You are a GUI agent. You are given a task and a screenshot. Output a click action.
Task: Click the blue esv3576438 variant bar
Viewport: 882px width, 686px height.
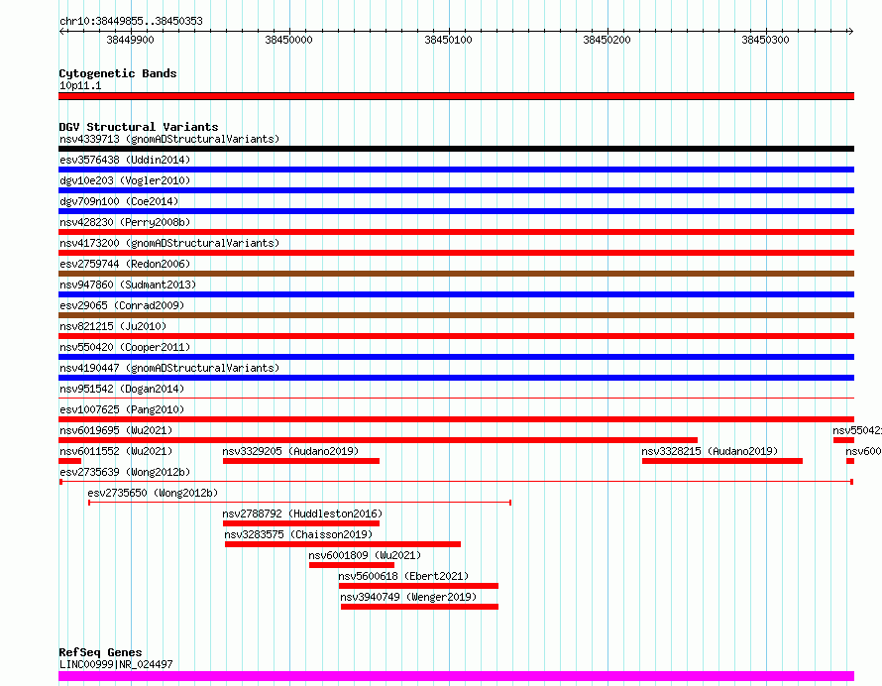(456, 170)
